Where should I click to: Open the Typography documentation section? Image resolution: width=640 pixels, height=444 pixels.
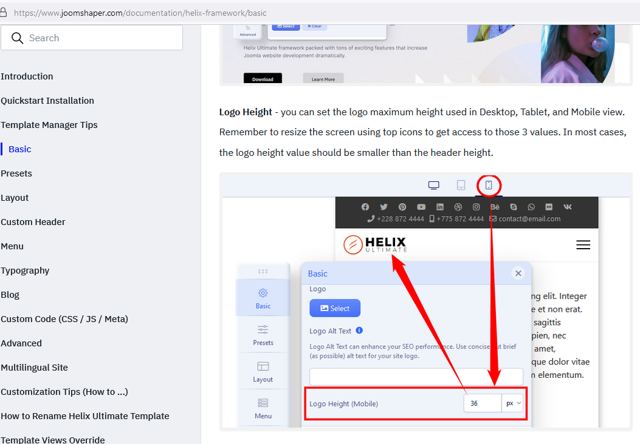(25, 271)
